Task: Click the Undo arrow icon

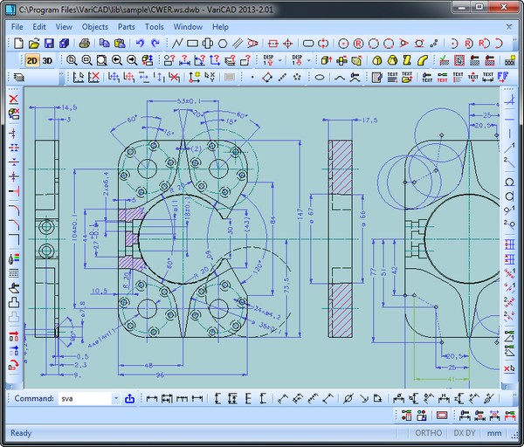Action: [139, 43]
